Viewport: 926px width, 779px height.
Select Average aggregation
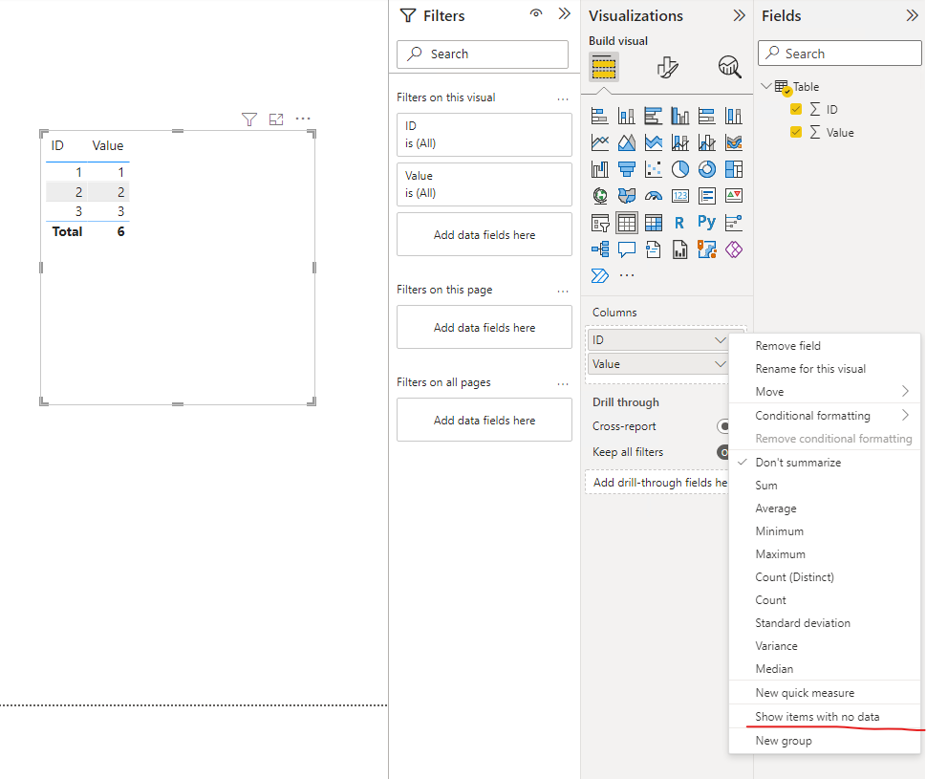pos(825,509)
